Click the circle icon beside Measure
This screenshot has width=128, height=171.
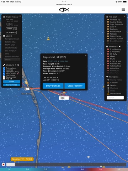coord(18,65)
